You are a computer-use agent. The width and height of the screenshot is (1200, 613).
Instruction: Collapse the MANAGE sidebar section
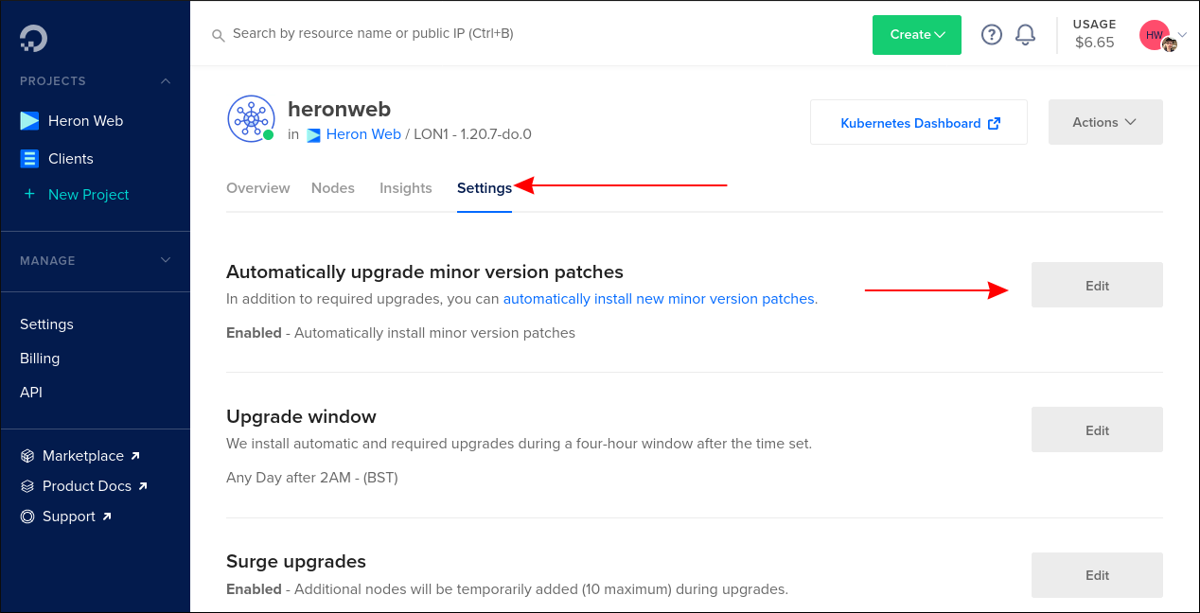pyautogui.click(x=167, y=261)
